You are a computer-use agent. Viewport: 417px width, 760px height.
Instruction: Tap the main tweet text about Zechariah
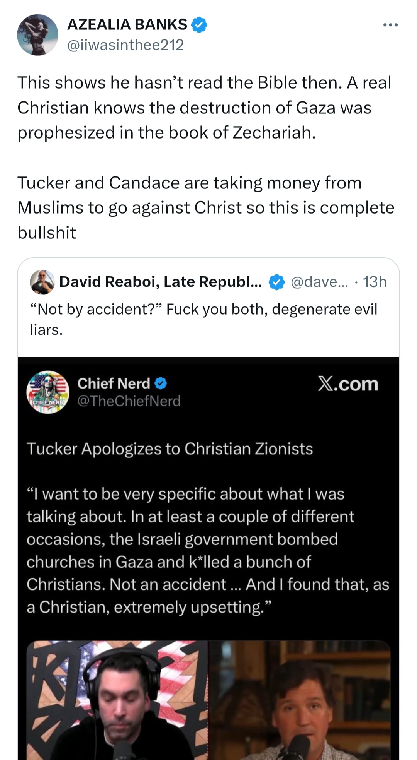[x=205, y=108]
